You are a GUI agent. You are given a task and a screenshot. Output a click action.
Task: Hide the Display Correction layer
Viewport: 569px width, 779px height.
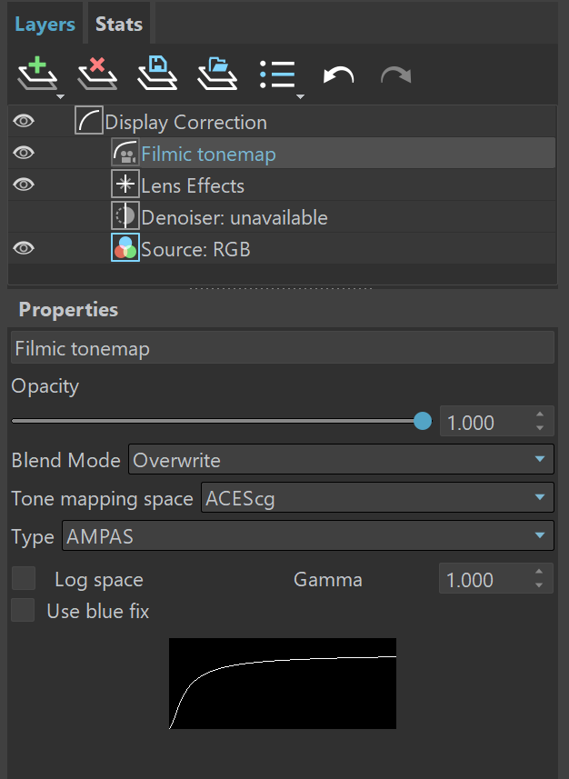(24, 121)
